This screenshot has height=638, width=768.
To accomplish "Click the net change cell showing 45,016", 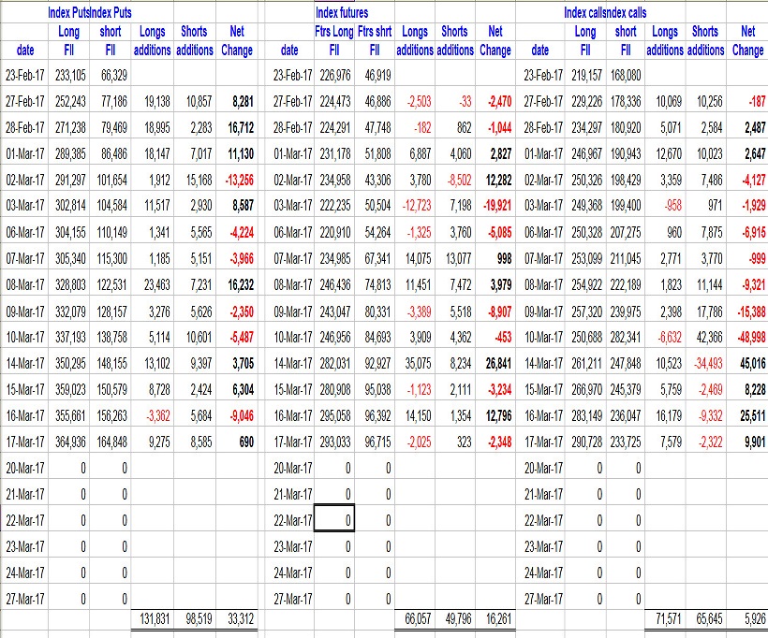I will click(x=747, y=362).
